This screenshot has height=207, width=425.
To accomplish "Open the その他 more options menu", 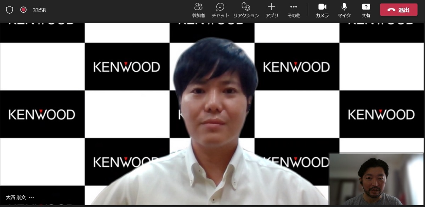I will [x=294, y=10].
